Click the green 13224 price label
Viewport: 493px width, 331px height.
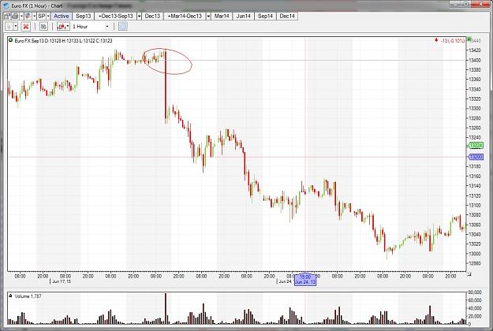(476, 145)
